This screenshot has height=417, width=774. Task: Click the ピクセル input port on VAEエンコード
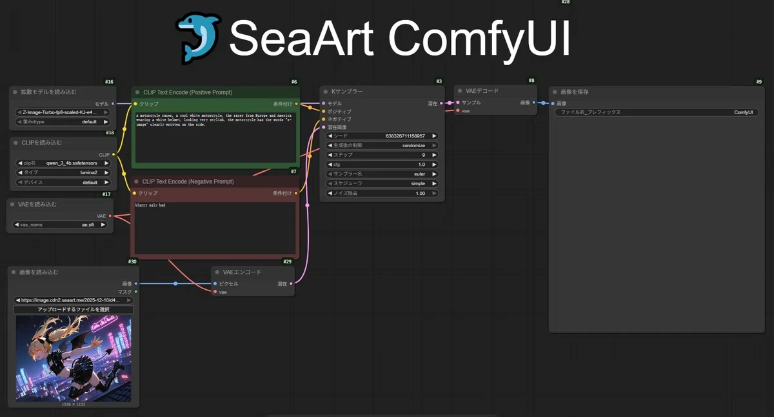click(x=215, y=283)
